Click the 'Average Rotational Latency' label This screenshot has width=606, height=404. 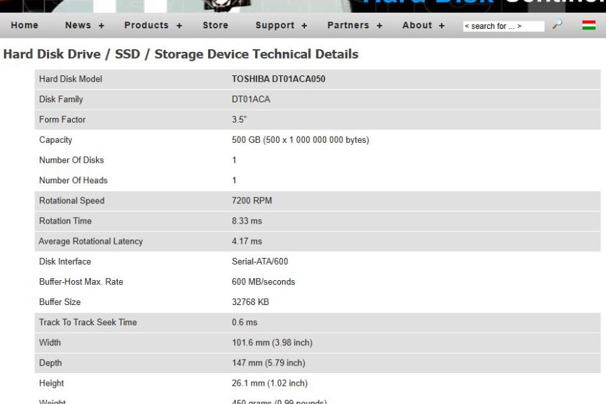tap(91, 241)
